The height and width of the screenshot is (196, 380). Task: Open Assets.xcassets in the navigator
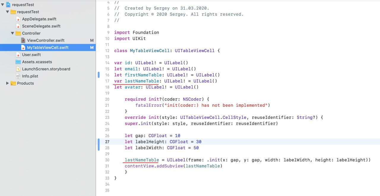(x=37, y=62)
